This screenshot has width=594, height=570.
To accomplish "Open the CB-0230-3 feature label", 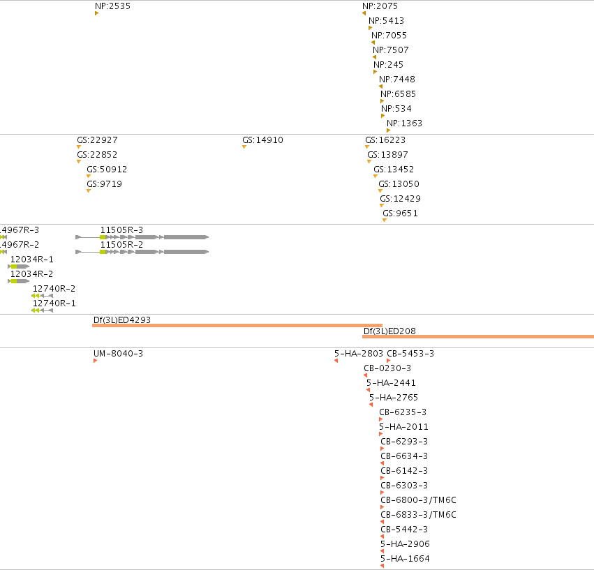I will click(387, 368).
